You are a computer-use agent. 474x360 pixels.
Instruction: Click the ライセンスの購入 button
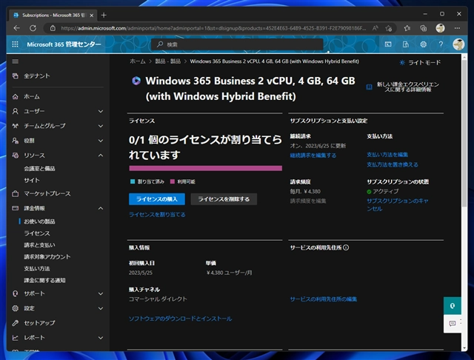[157, 199]
